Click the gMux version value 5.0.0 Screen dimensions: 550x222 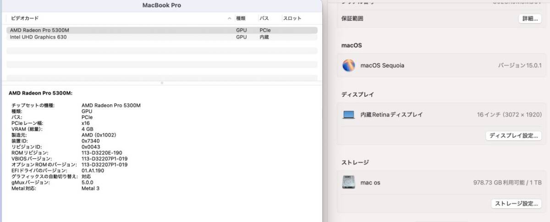click(x=87, y=183)
